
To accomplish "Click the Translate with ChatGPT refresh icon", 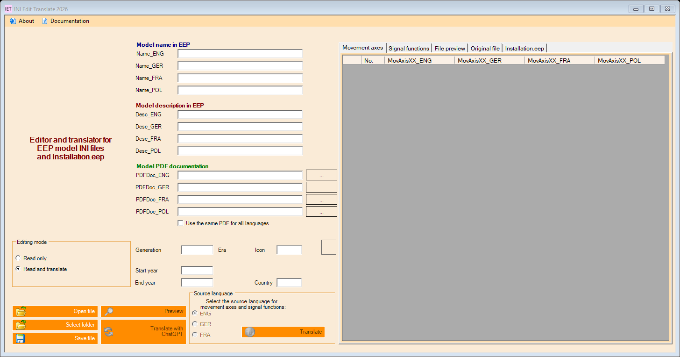I will pos(109,332).
